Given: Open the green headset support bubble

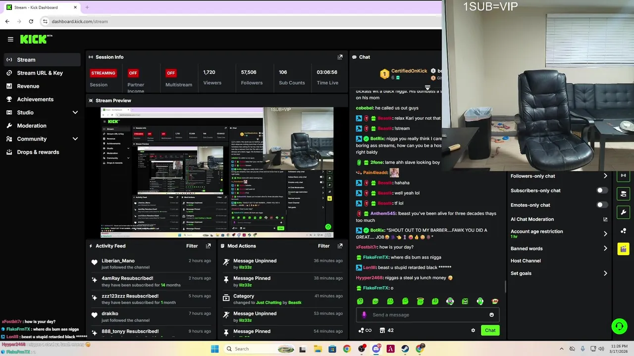Looking at the screenshot, I should click(619, 326).
